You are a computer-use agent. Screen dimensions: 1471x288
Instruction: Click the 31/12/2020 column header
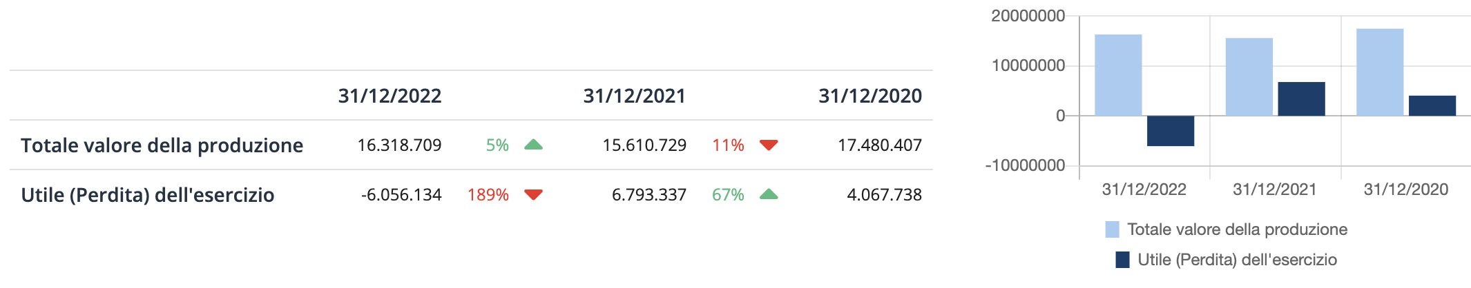pyautogui.click(x=870, y=96)
